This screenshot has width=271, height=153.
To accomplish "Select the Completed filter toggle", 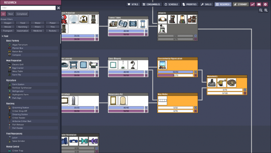I will [x=22, y=14].
